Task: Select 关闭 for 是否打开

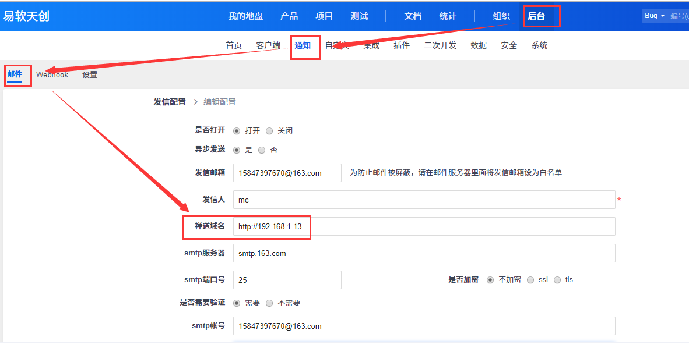Action: (x=269, y=131)
